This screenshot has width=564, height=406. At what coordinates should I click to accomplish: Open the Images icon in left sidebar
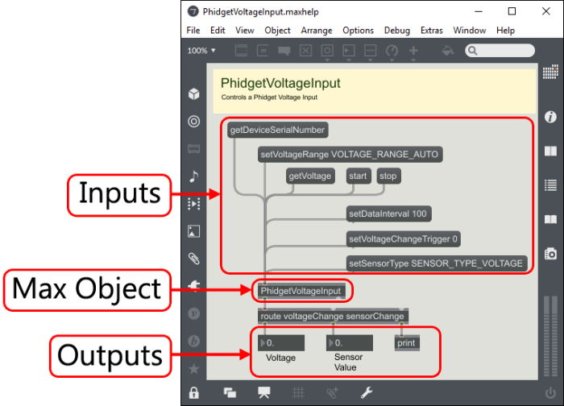click(194, 231)
